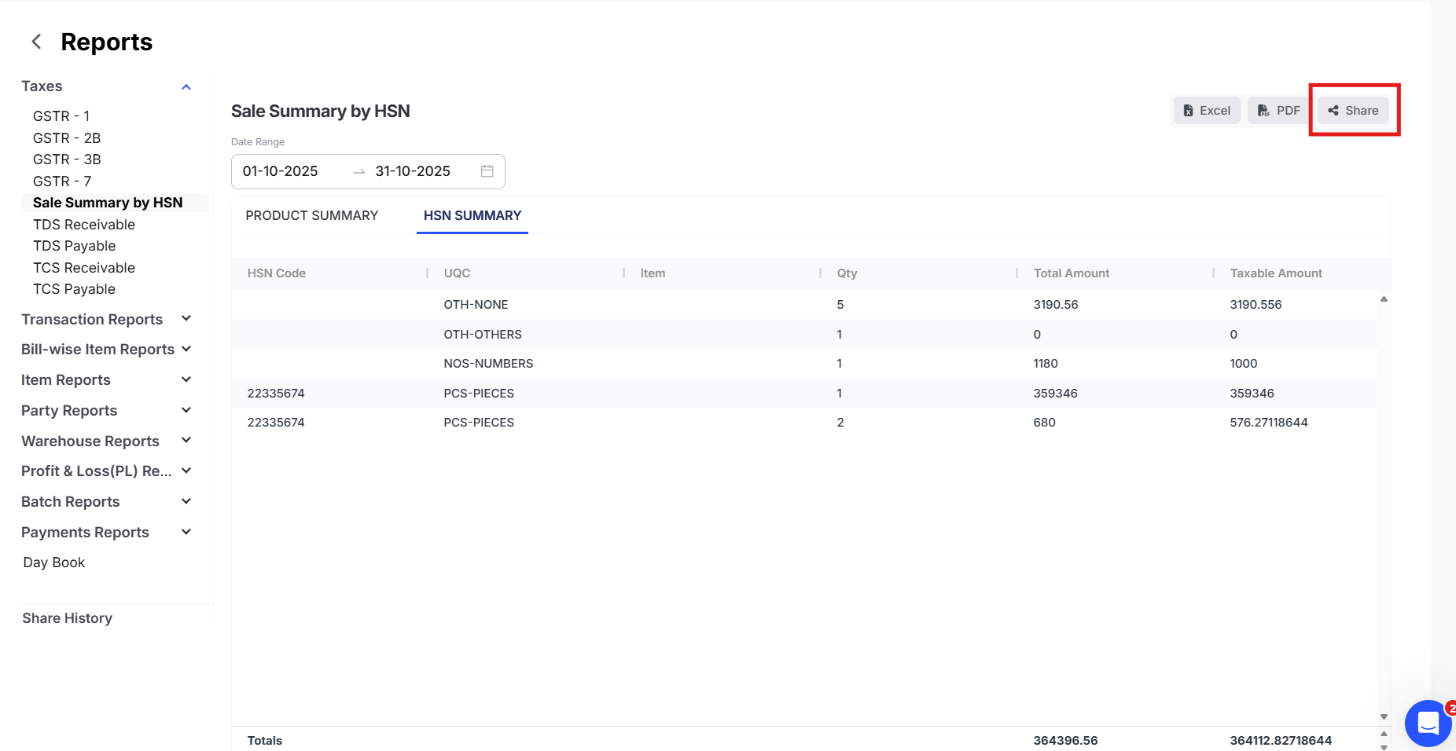Expand Transaction Reports section
The height and width of the screenshot is (751, 1456).
click(186, 319)
